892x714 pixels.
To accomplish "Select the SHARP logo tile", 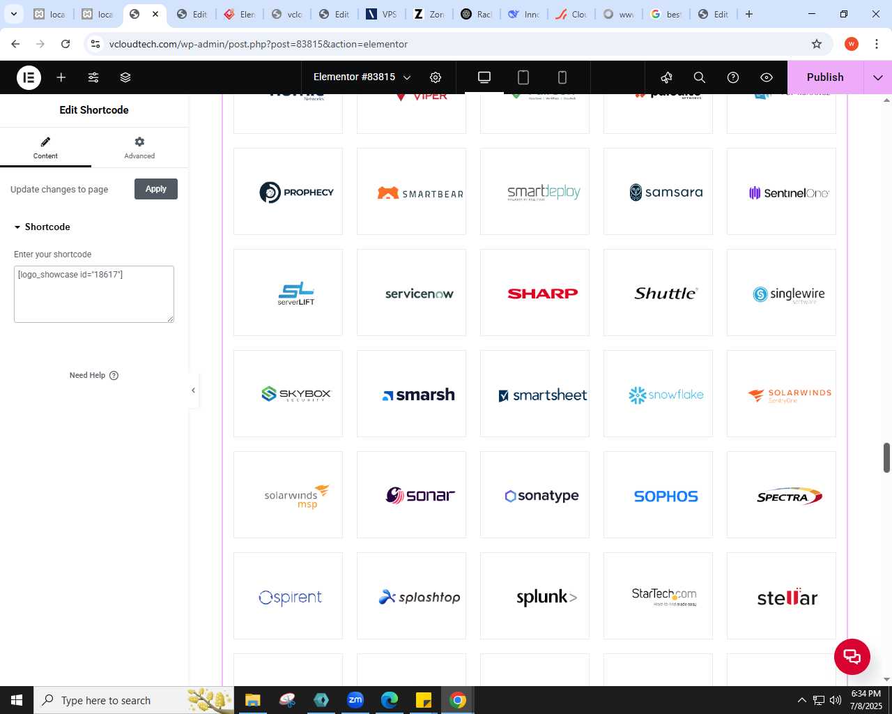I will point(535,292).
